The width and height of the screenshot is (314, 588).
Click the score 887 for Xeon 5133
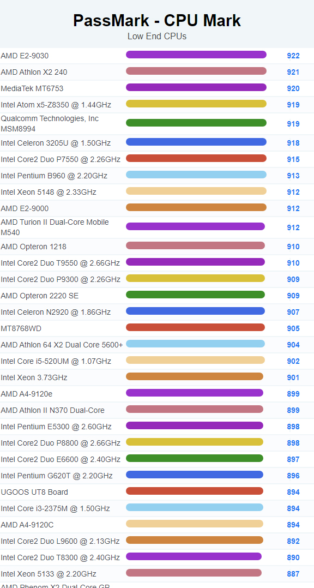293,574
